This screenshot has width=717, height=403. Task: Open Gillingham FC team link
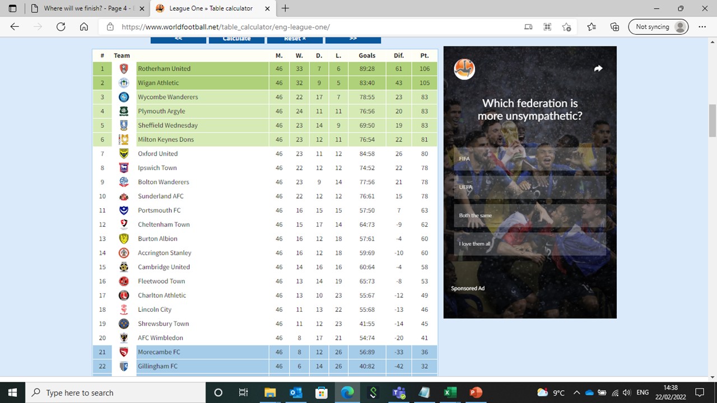tap(158, 367)
